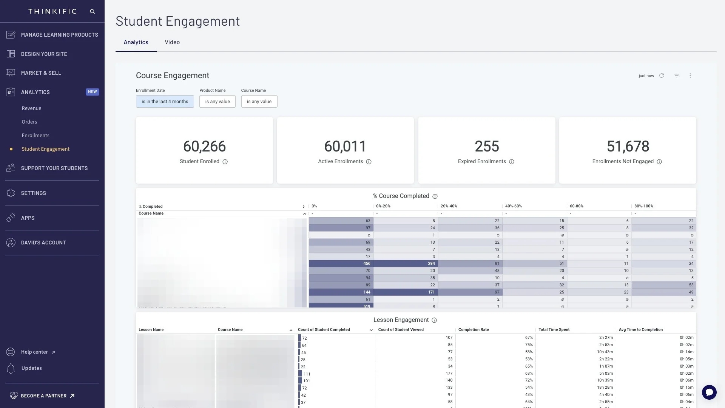Click the Enrollment Date filter chip

pyautogui.click(x=165, y=101)
